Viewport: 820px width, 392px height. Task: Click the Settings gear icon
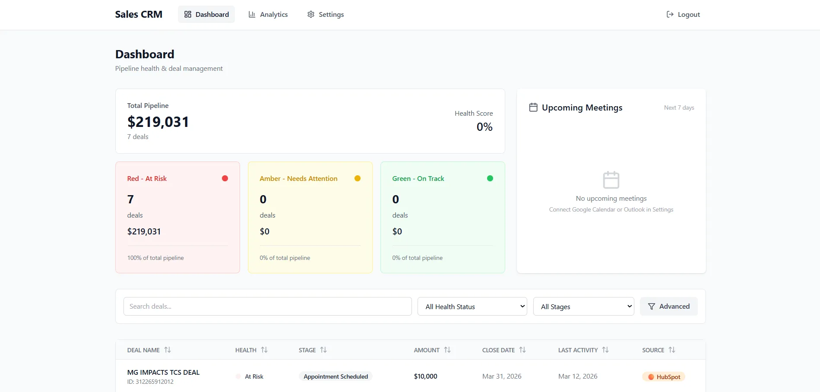pos(311,14)
